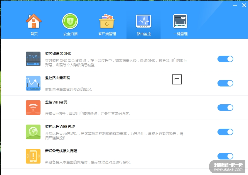Open the 客户端管理 yellow box icon

click(x=107, y=21)
